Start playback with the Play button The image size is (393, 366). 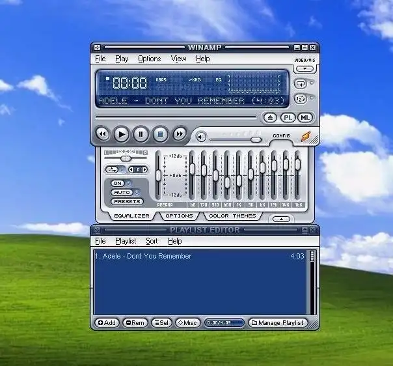point(122,134)
